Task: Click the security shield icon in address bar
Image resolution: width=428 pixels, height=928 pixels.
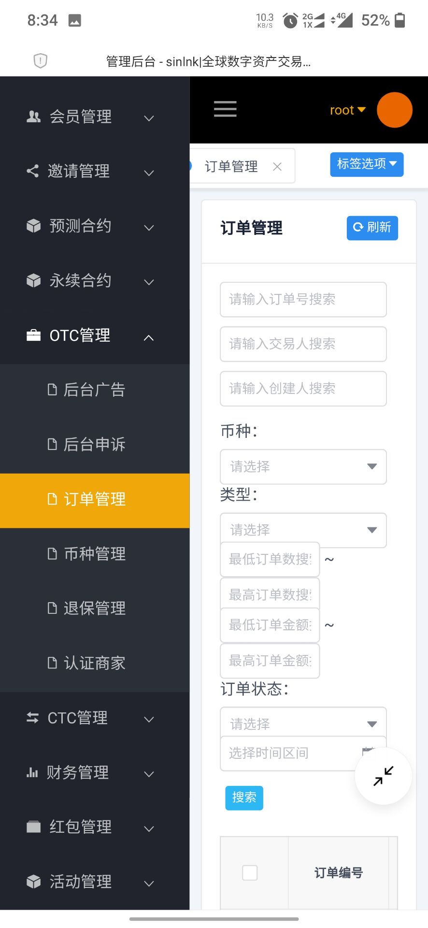Action: coord(40,61)
